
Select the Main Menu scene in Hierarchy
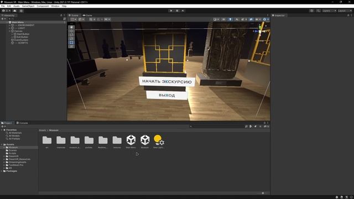[x=18, y=22]
